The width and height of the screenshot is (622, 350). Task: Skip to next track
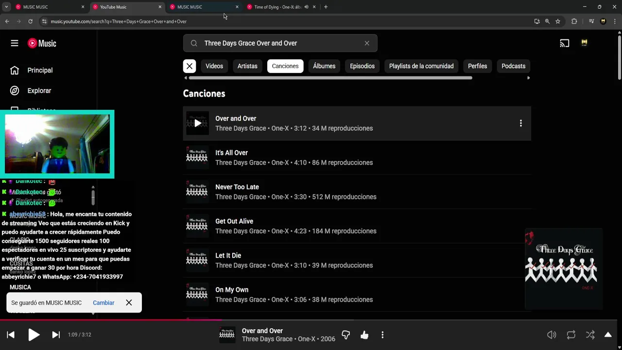(x=56, y=334)
